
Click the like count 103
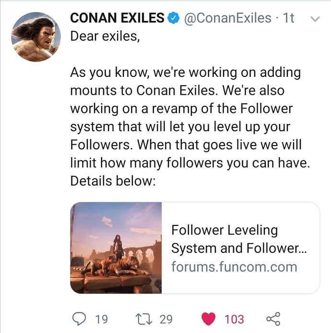(234, 319)
